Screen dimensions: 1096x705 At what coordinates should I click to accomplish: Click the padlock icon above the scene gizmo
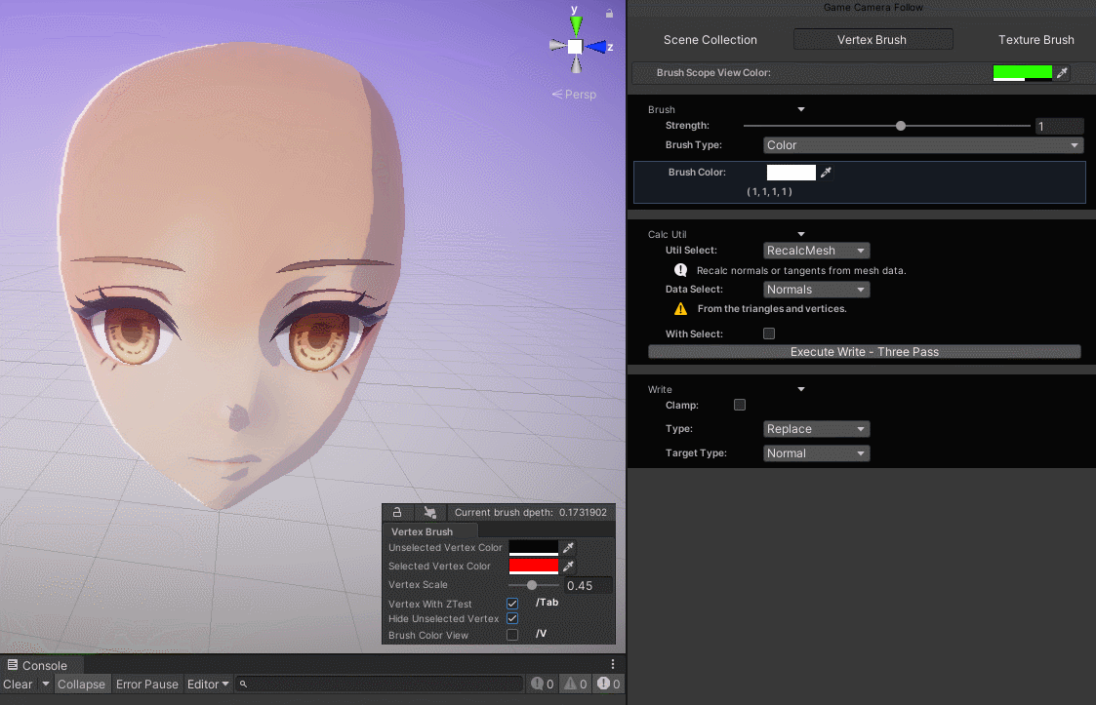(x=608, y=13)
